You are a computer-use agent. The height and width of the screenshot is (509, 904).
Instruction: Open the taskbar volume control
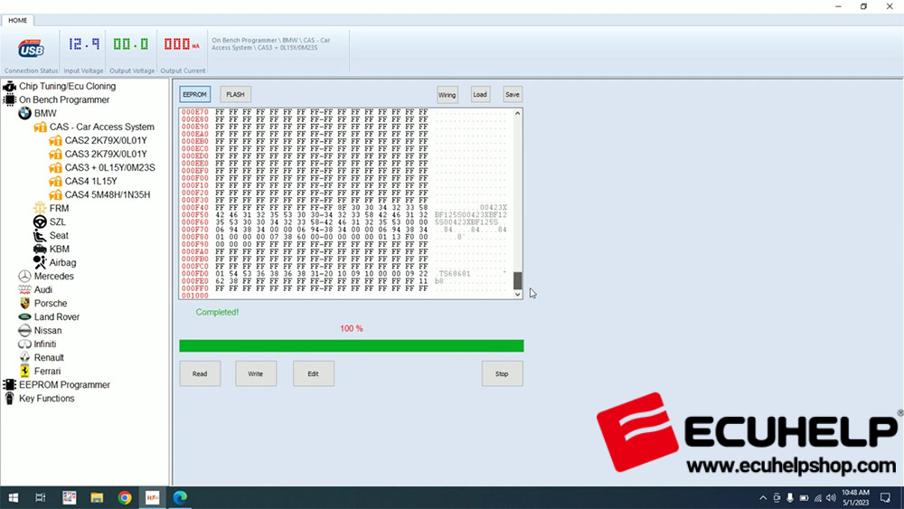pos(831,498)
